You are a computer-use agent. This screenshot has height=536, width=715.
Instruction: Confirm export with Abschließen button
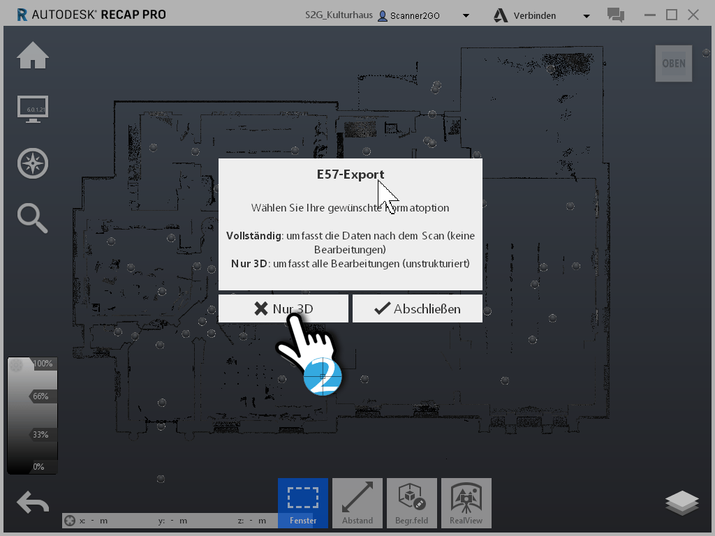pos(418,308)
